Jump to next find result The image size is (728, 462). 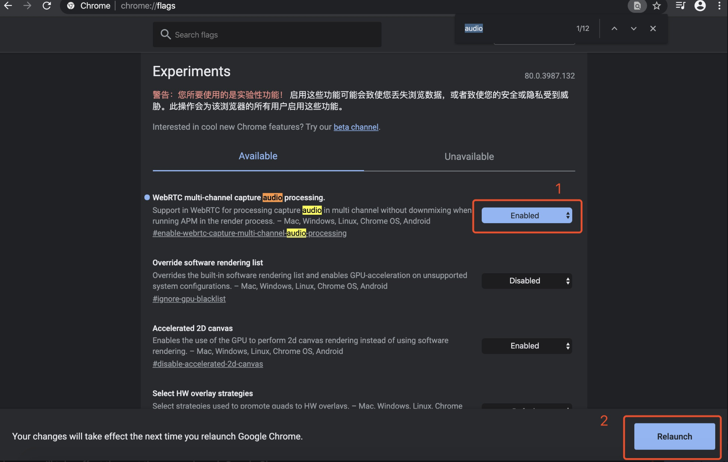pos(634,28)
